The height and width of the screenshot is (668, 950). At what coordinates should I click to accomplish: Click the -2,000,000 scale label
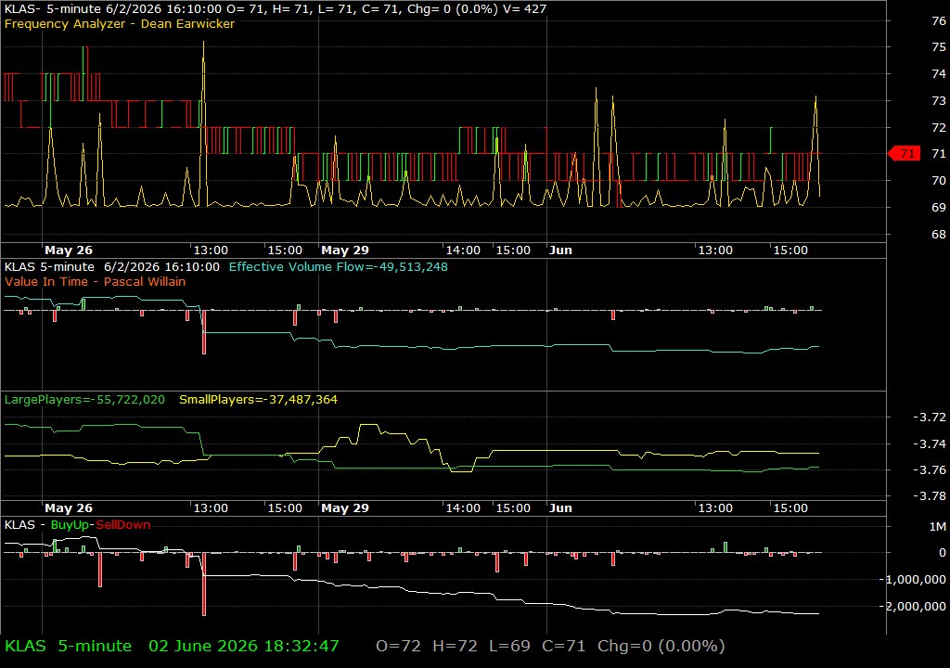[914, 606]
